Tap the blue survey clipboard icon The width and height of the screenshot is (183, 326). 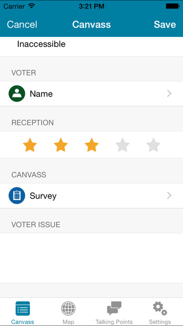tap(17, 195)
